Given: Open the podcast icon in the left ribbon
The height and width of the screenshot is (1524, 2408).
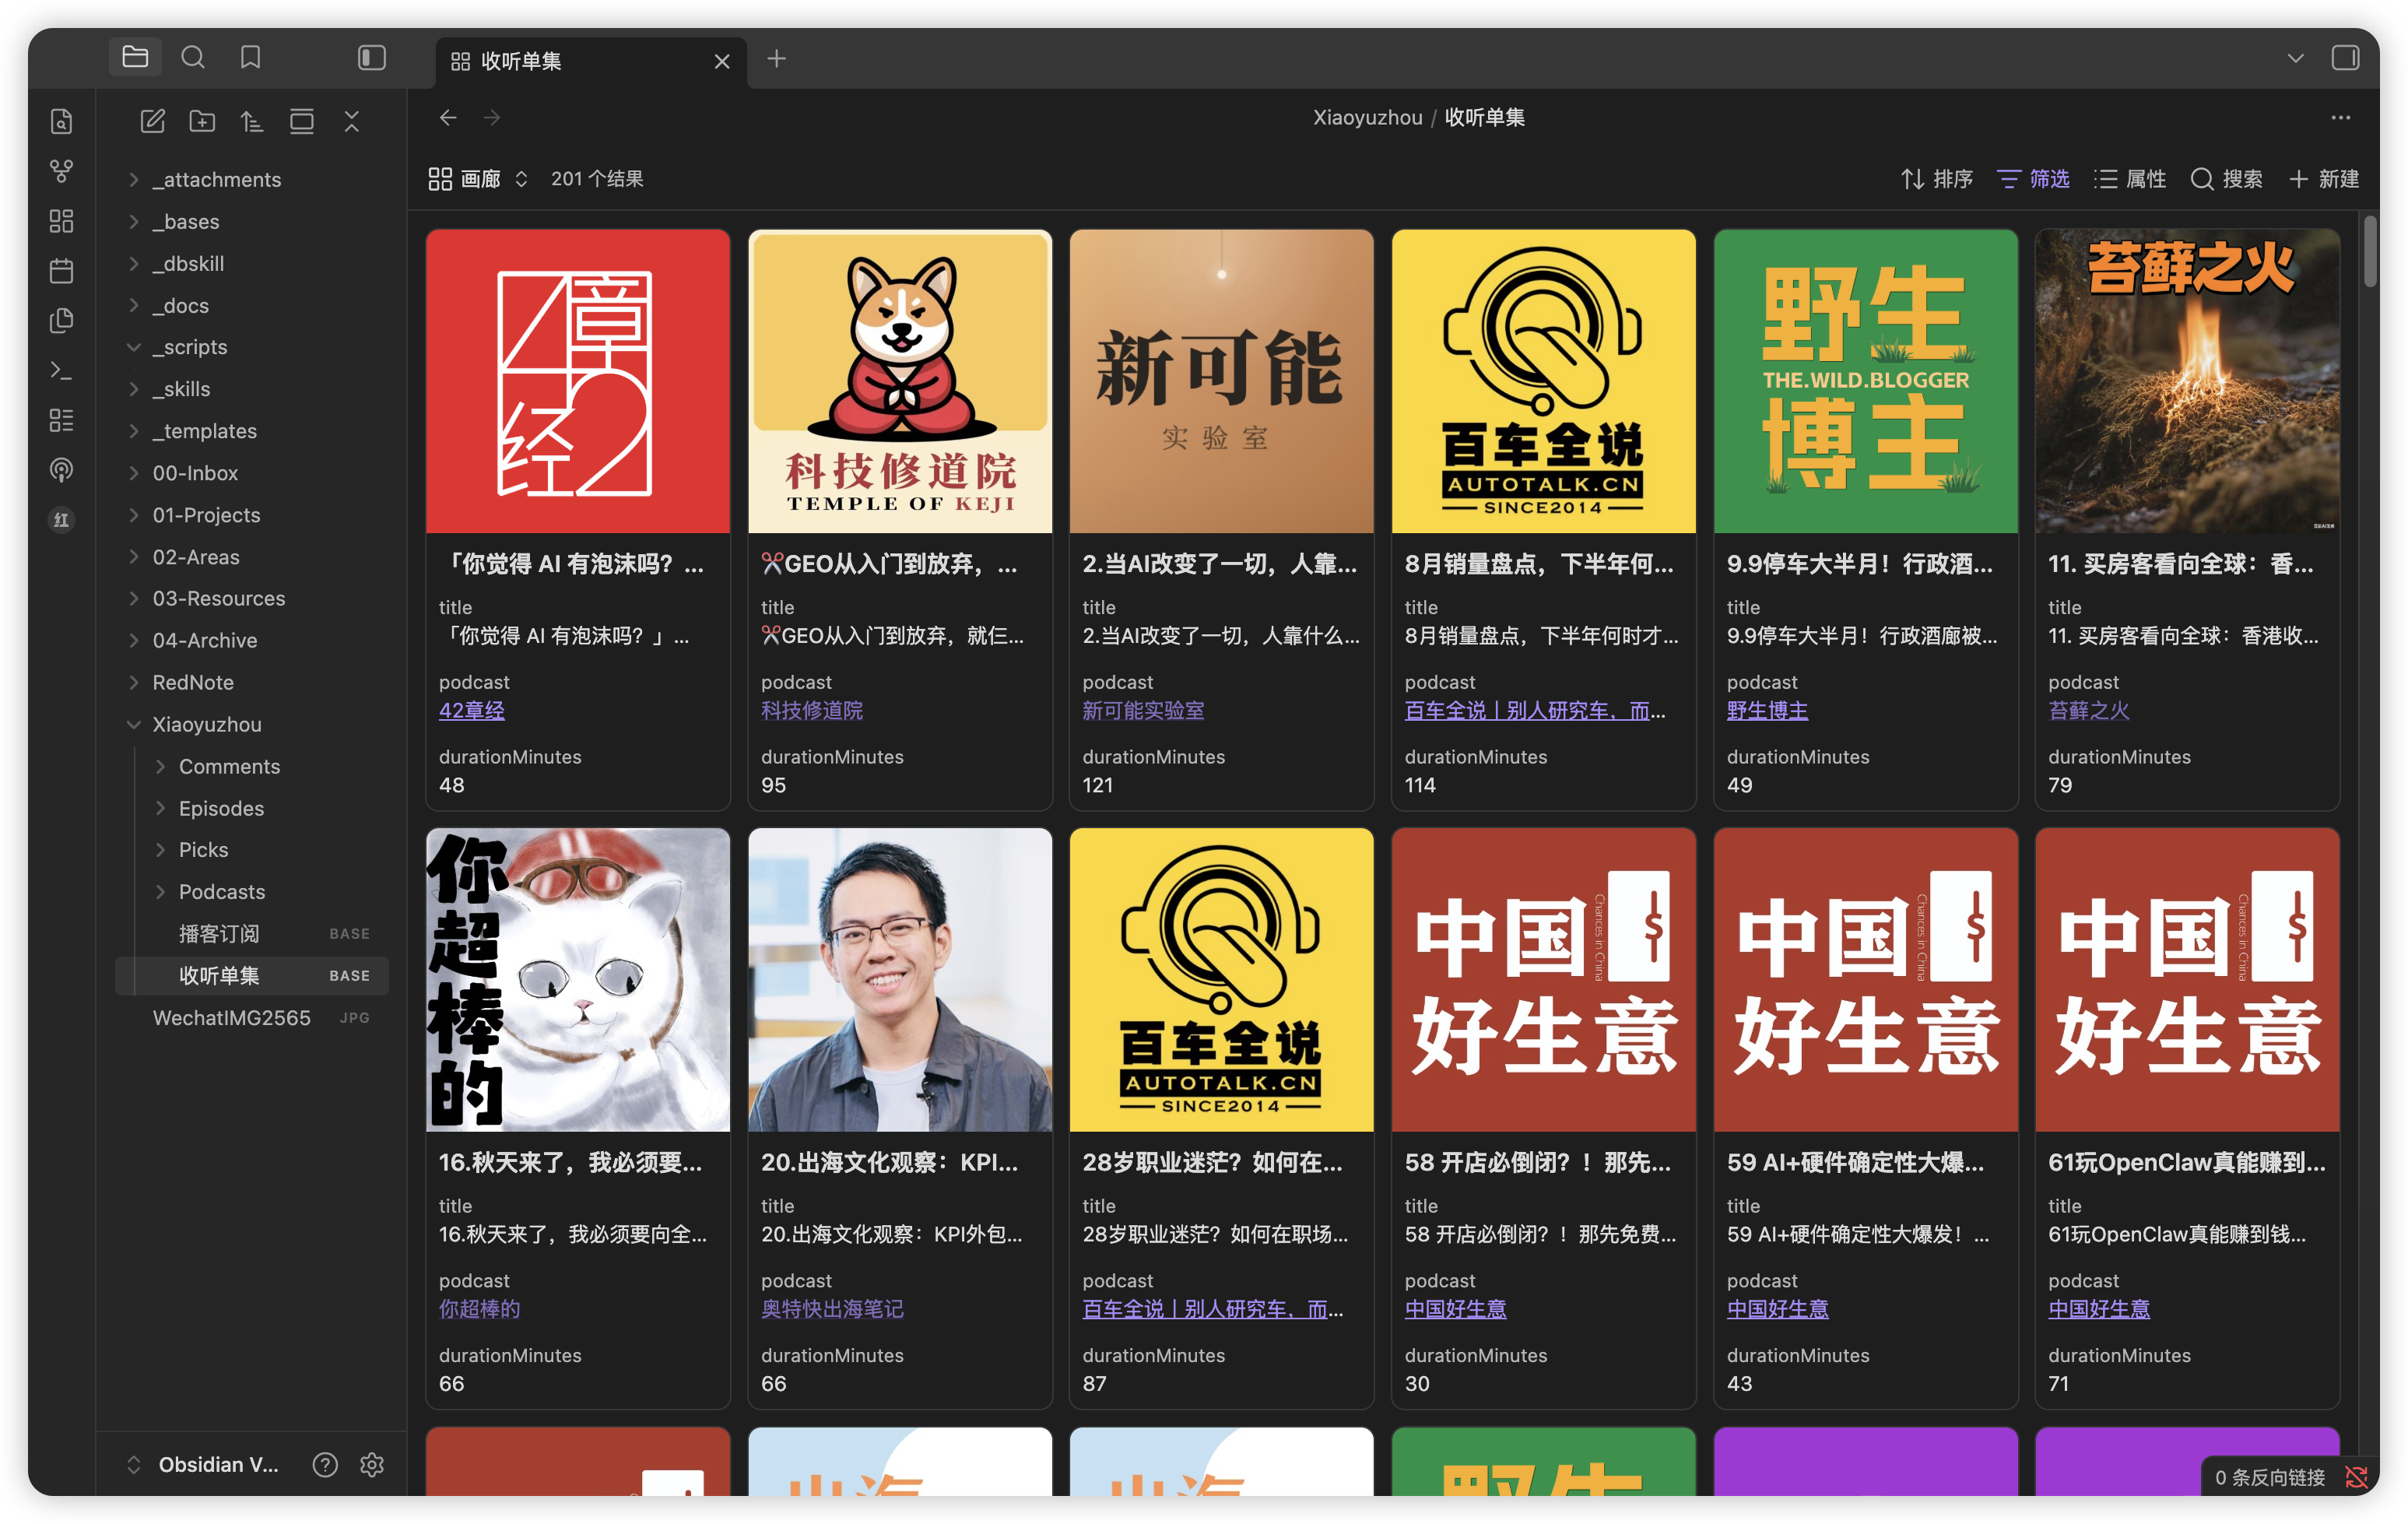Looking at the screenshot, I should tap(61, 470).
